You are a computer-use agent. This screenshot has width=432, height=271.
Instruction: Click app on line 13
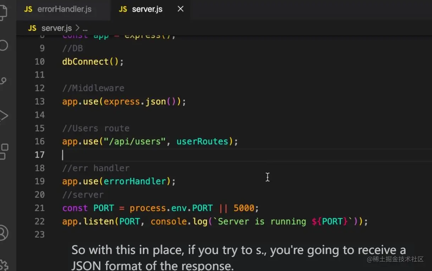70,102
